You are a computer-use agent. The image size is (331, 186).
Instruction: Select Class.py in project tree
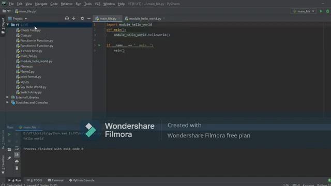[x=24, y=36]
